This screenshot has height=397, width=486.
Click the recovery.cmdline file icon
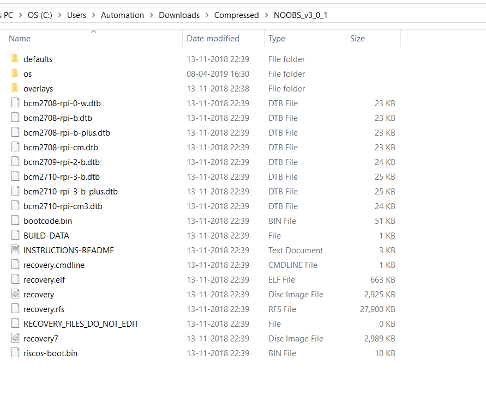pos(15,264)
